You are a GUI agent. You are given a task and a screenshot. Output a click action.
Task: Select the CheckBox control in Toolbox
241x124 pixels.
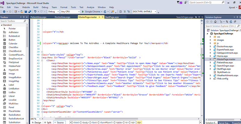click(x=13, y=47)
